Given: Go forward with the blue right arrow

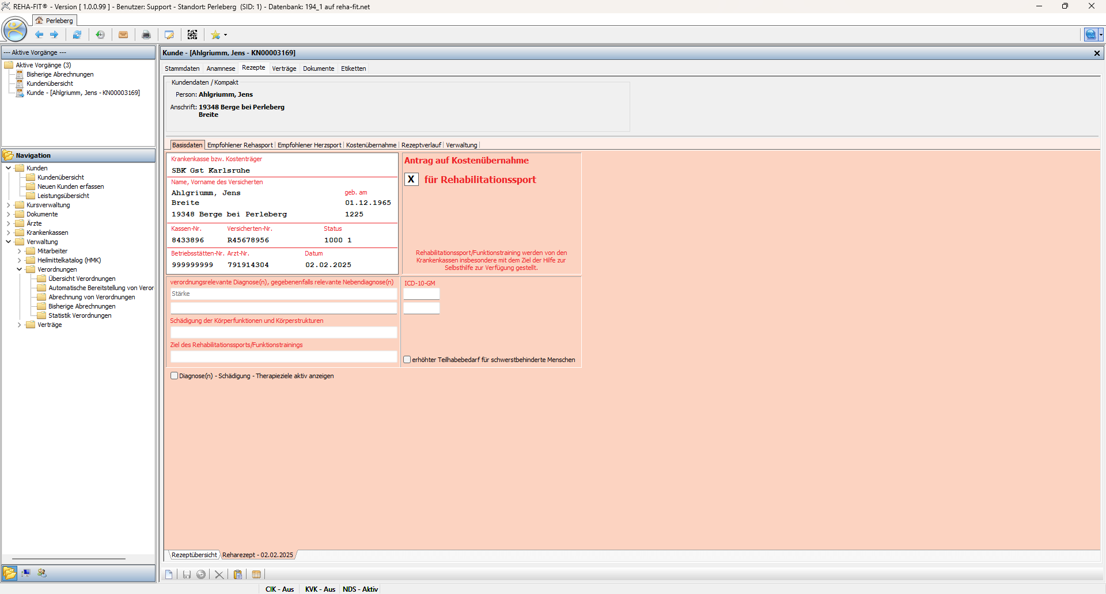Looking at the screenshot, I should pos(54,35).
